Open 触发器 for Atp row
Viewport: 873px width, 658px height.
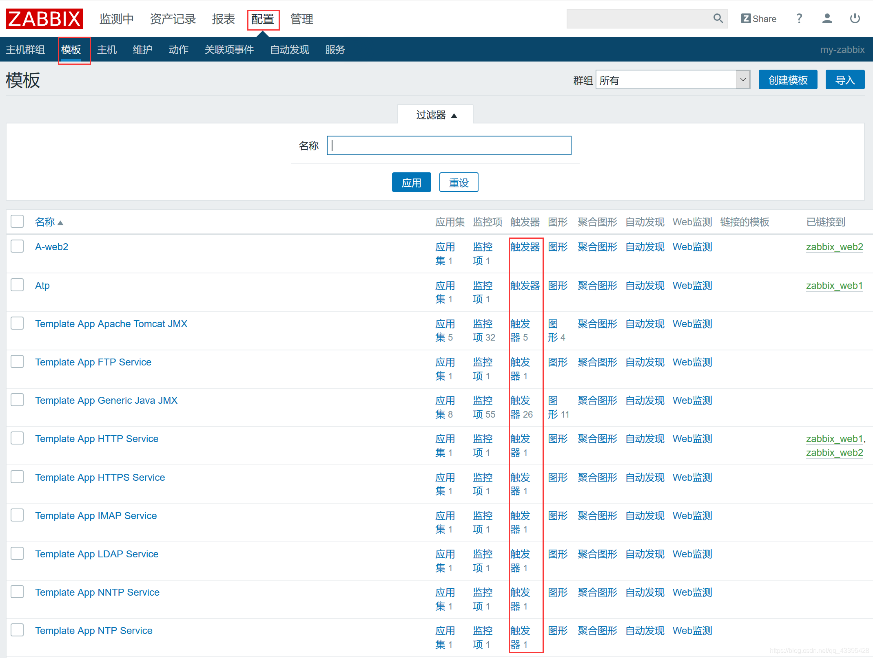525,286
